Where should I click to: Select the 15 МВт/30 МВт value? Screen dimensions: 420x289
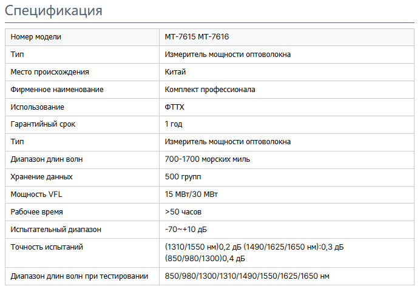click(x=191, y=194)
